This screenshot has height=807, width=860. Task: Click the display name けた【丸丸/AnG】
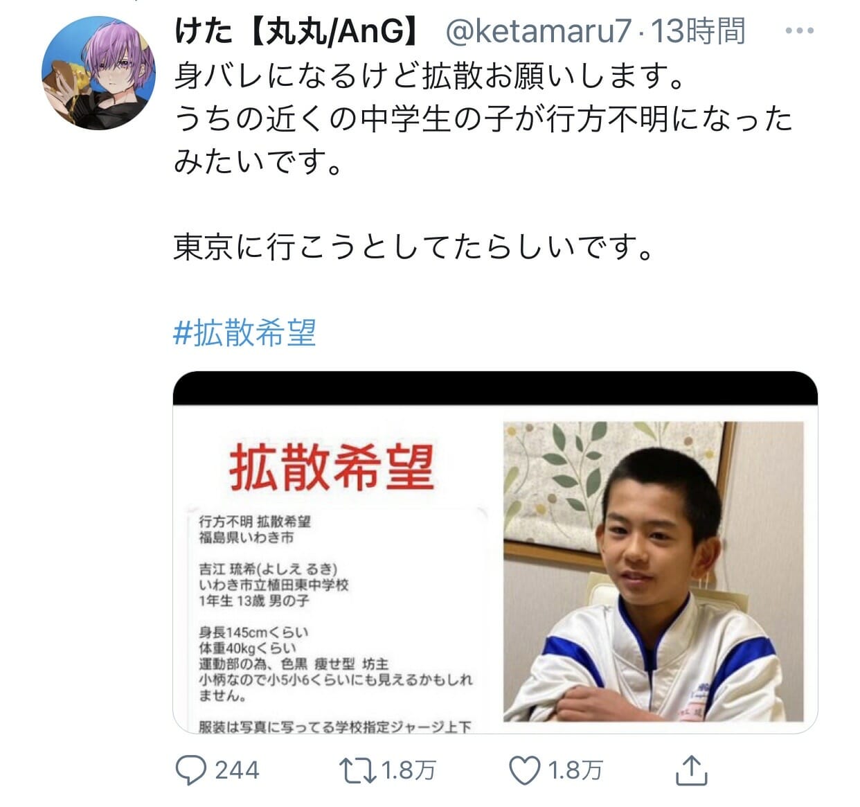pyautogui.click(x=298, y=32)
